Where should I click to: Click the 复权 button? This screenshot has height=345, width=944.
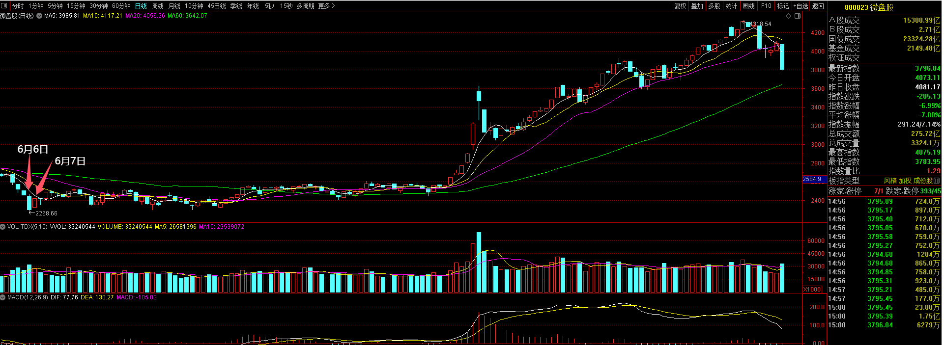(x=681, y=6)
